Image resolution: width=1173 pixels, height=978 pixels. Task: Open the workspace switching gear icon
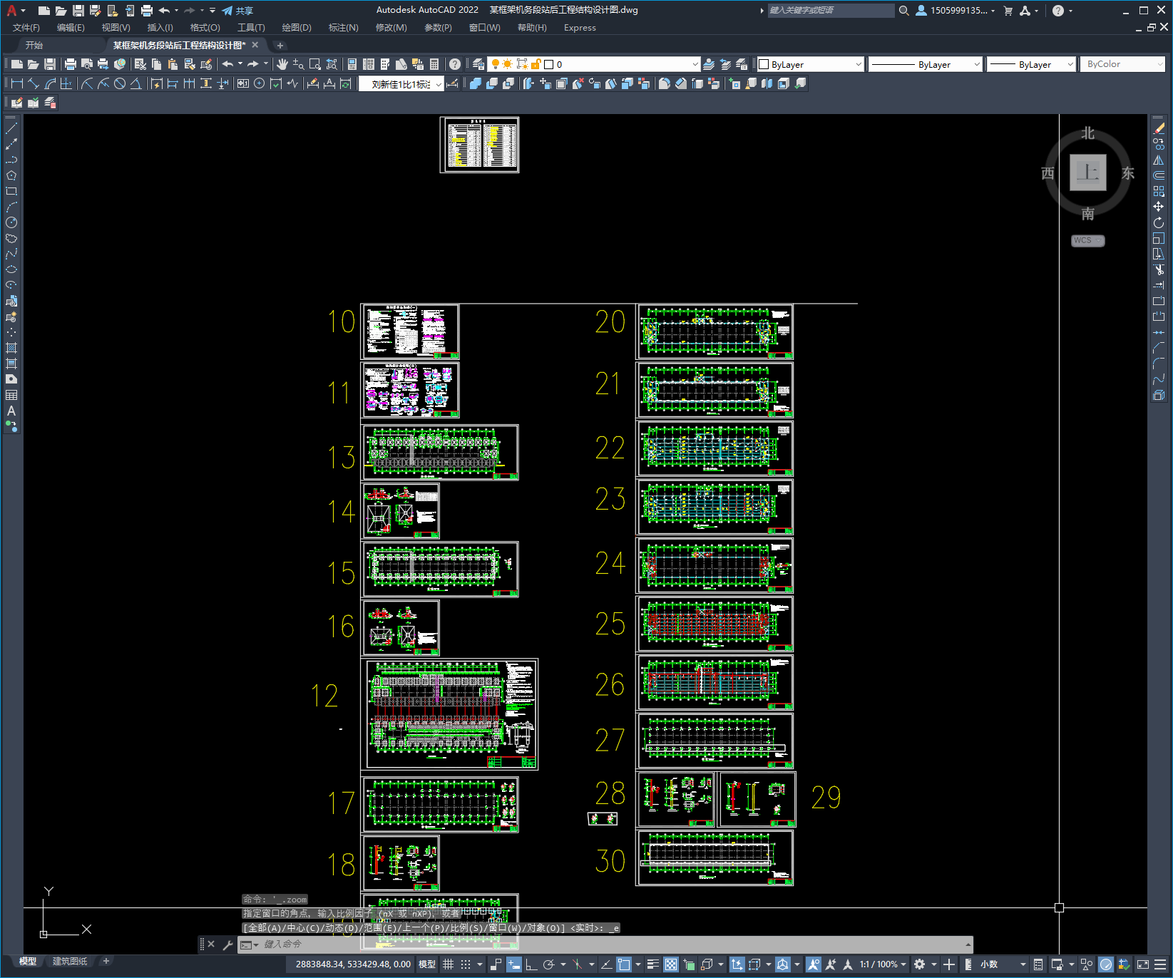tap(920, 964)
